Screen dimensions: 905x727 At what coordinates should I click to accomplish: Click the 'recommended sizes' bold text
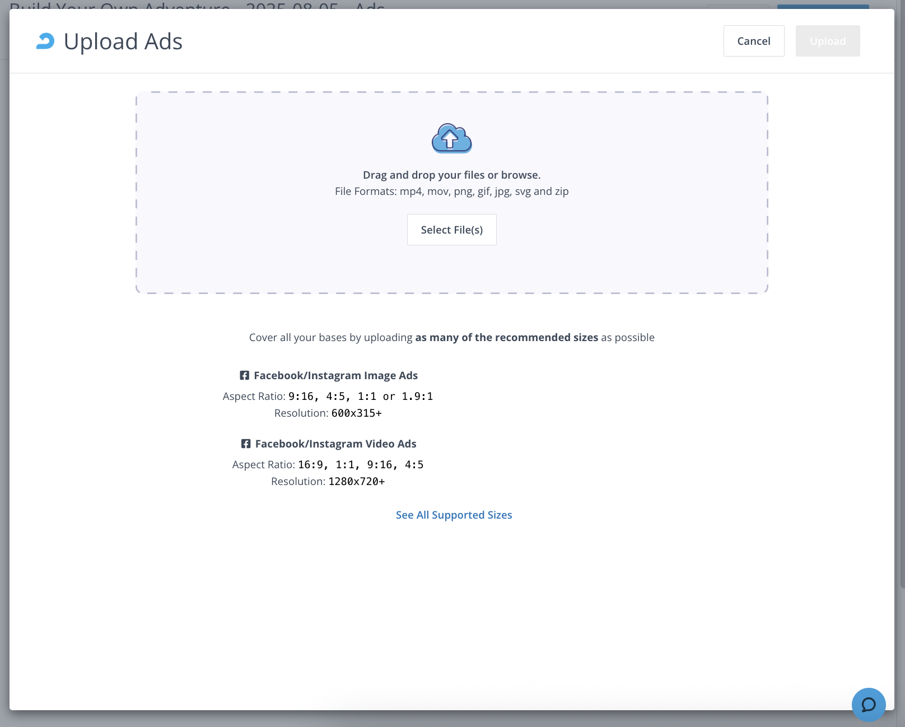506,337
